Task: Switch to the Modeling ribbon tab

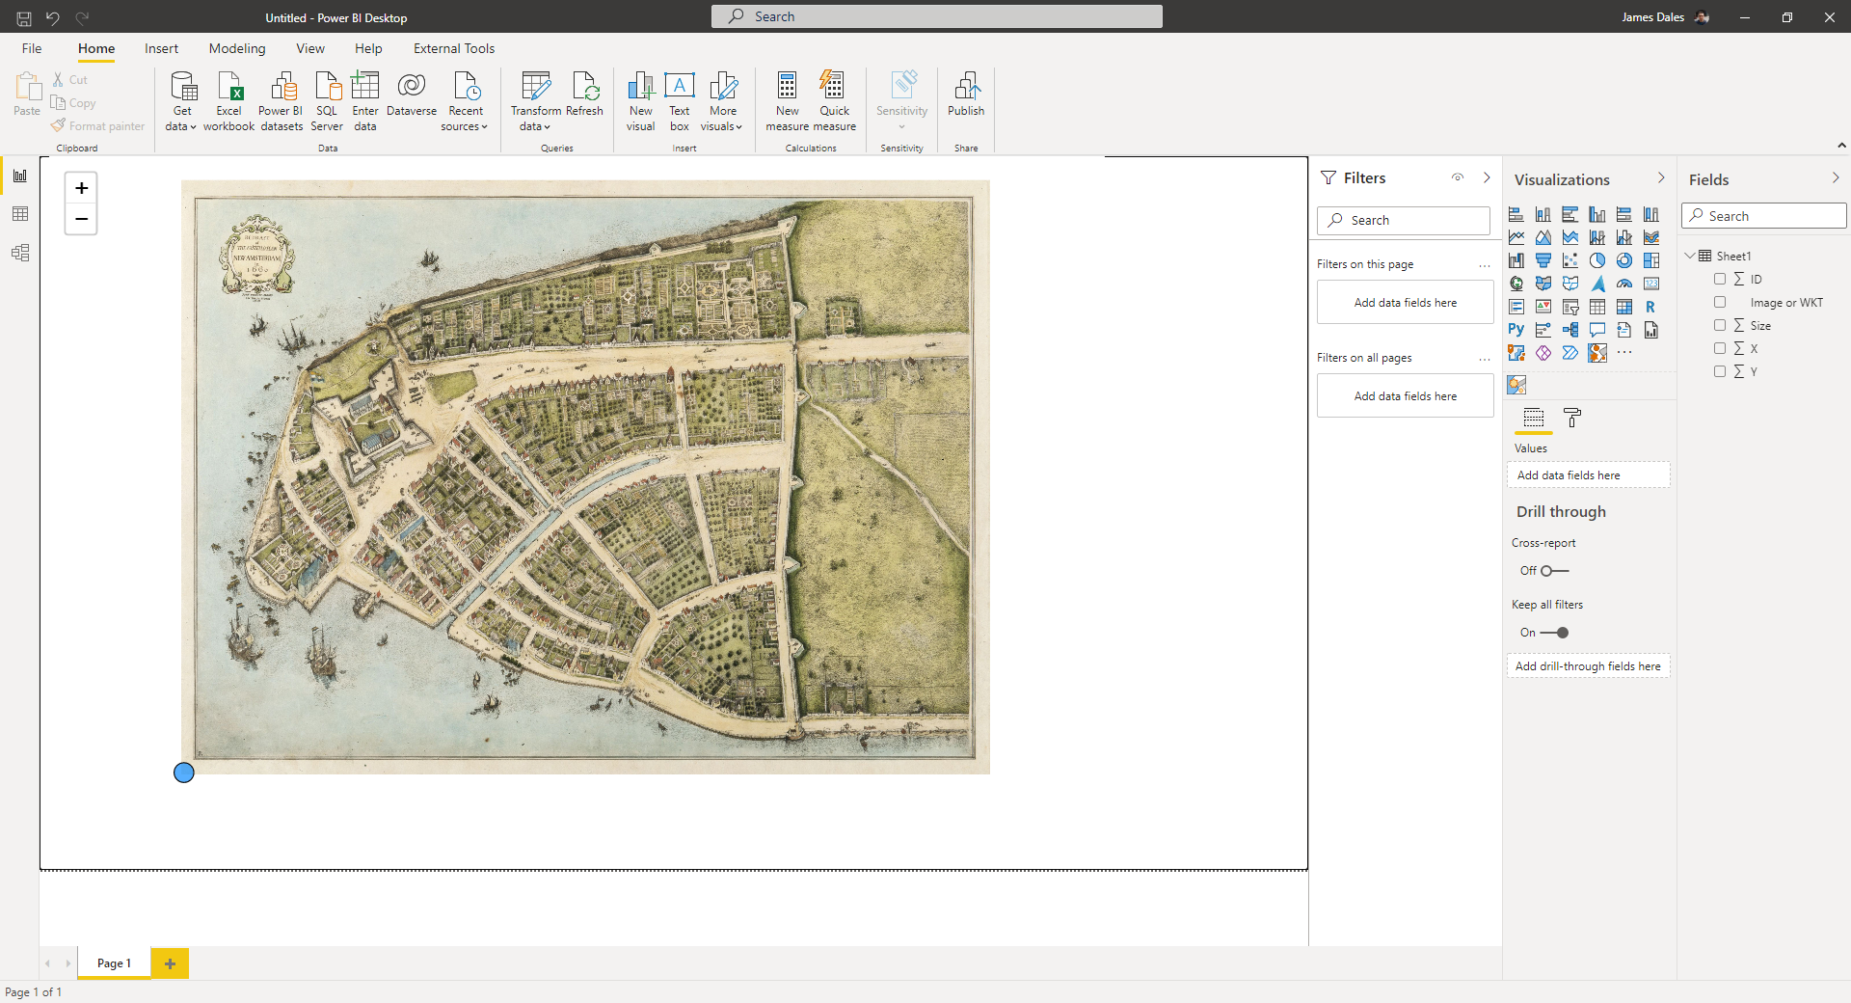Action: [x=237, y=48]
